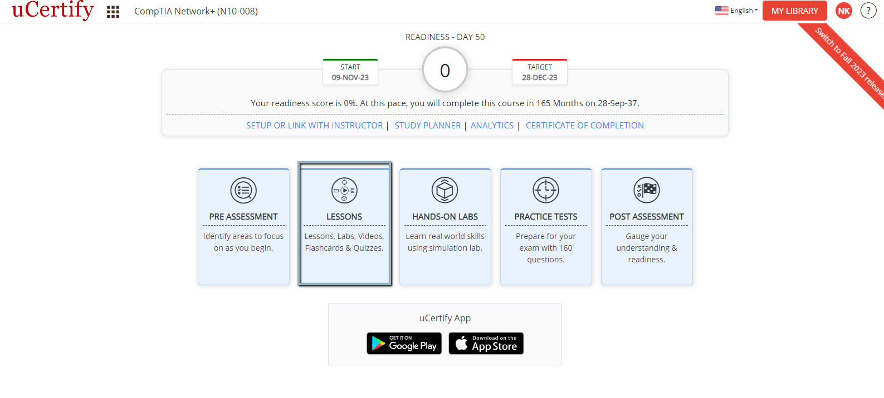
Task: Click the 'READINESS - DAY 50' heading
Action: [445, 37]
